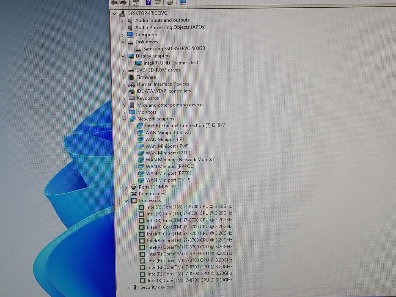This screenshot has height=297, width=396.
Task: Collapse the Network adapters category
Action: 125,119
